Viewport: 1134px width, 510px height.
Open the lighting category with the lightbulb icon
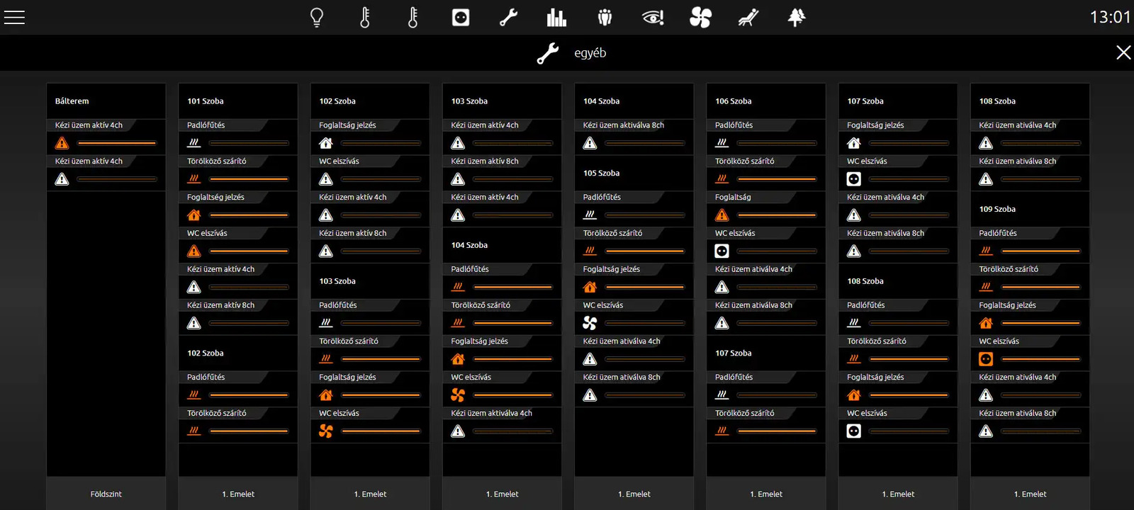(317, 17)
